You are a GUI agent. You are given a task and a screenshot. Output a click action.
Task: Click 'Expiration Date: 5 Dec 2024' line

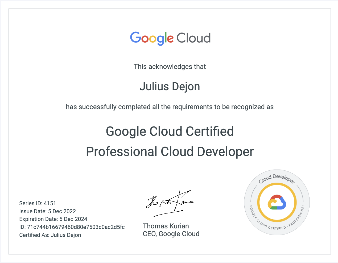53,219
